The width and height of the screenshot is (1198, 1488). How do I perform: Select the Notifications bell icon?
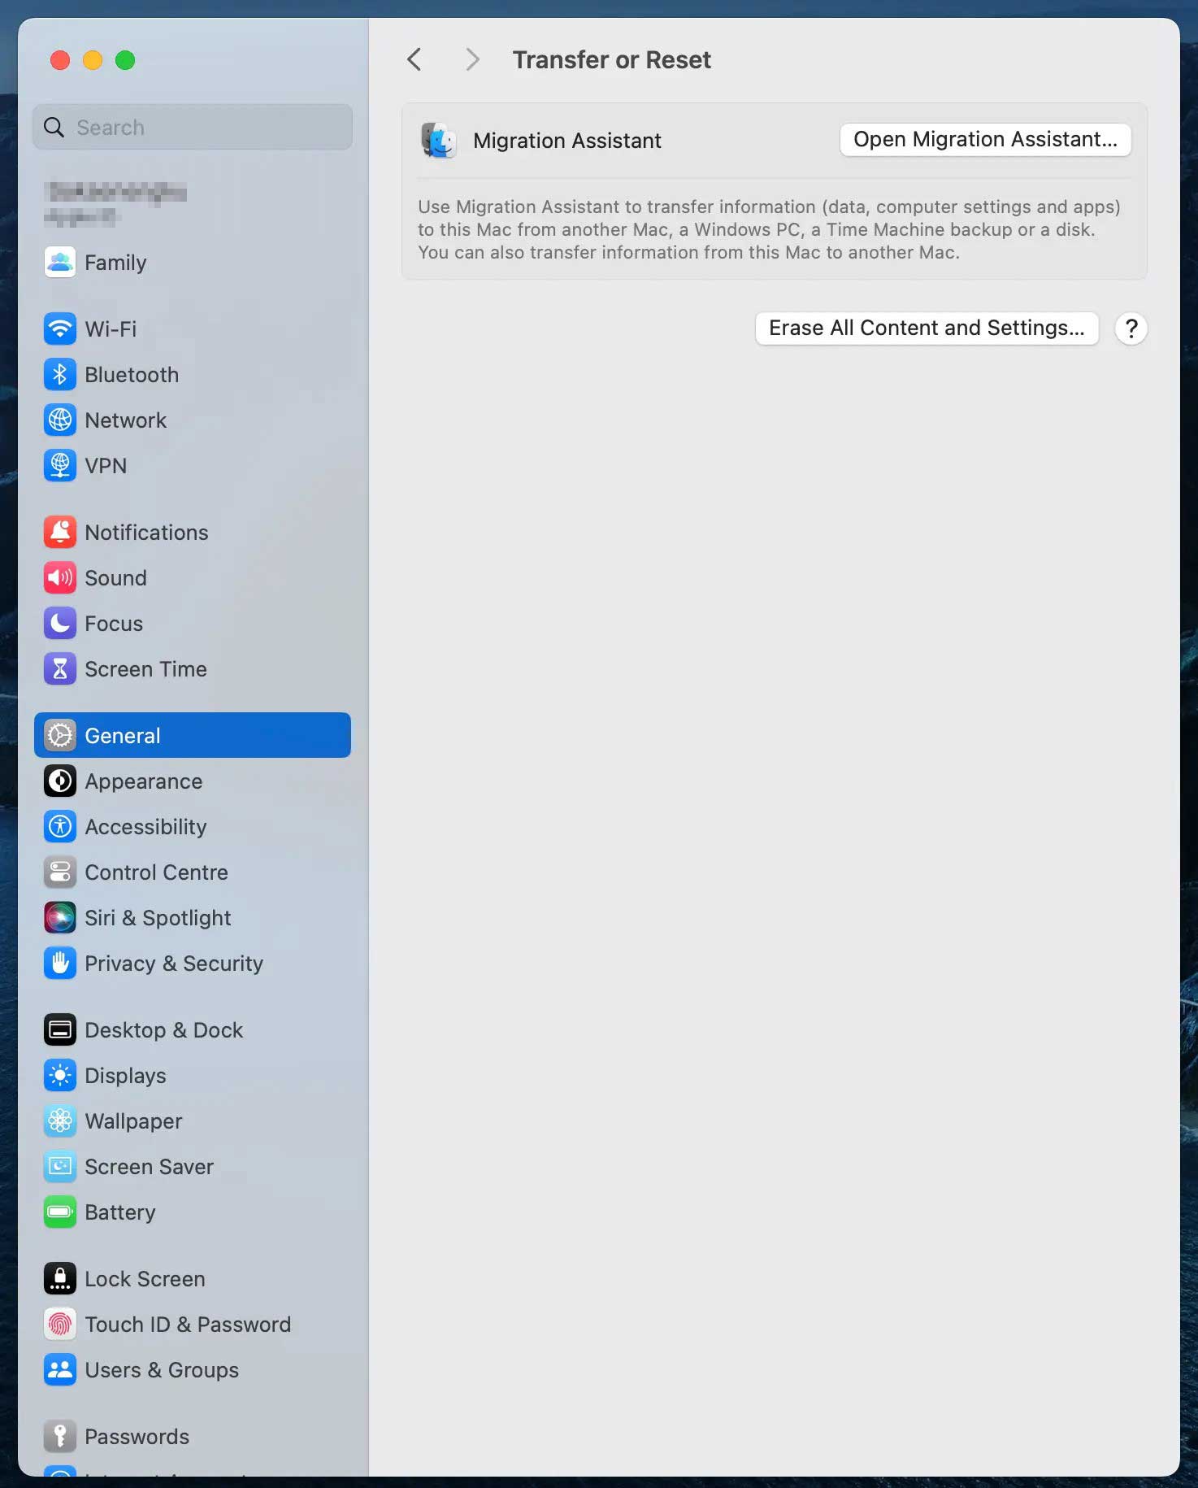[60, 533]
